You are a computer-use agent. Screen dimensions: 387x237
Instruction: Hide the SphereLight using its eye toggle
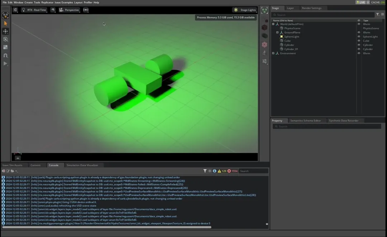pyautogui.click(x=359, y=36)
